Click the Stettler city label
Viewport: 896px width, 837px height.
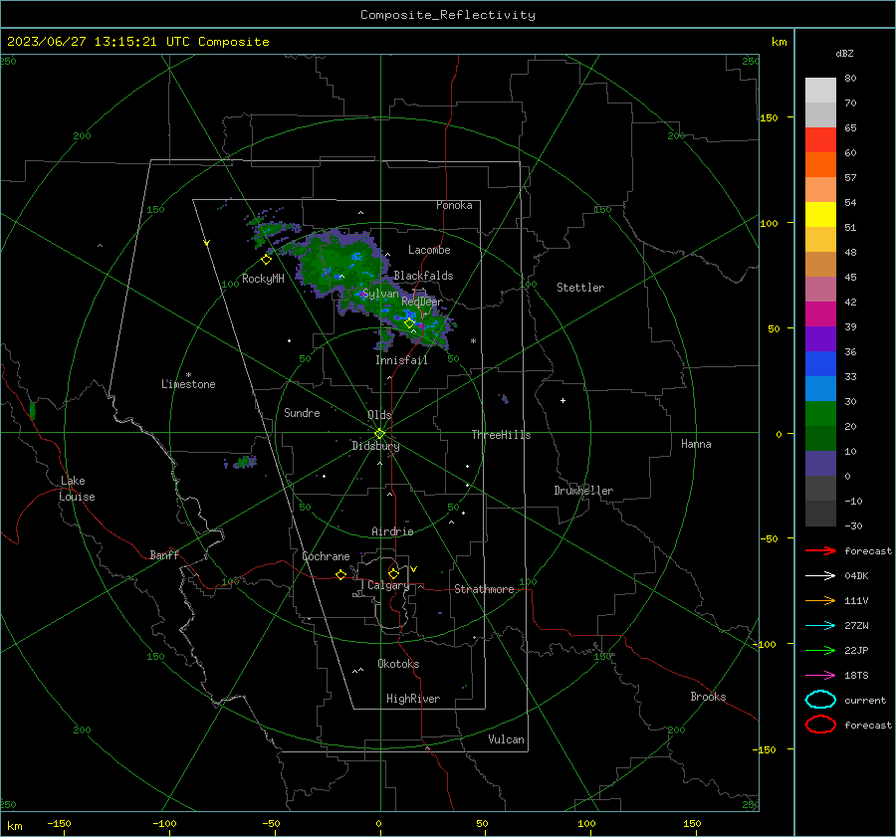pyautogui.click(x=580, y=288)
